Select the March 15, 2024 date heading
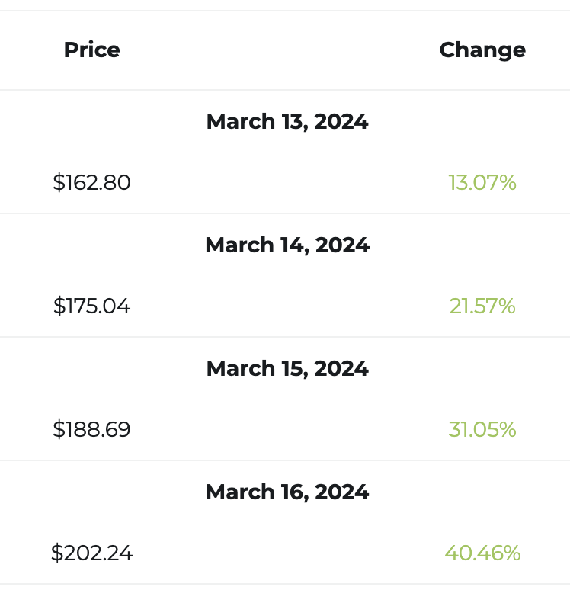Screen dimensions: 570x590 287,369
